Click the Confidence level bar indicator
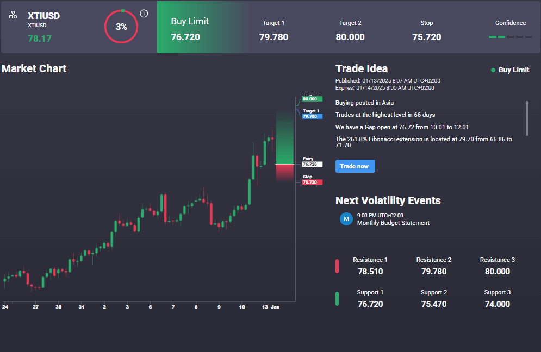Image resolution: width=541 pixels, height=352 pixels. tap(511, 37)
